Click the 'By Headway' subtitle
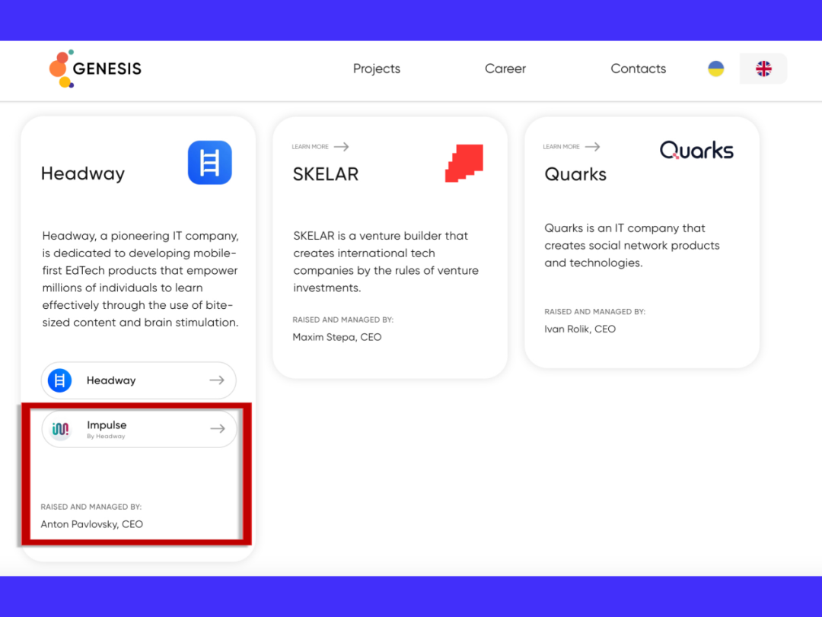The width and height of the screenshot is (822, 617). pos(106,436)
